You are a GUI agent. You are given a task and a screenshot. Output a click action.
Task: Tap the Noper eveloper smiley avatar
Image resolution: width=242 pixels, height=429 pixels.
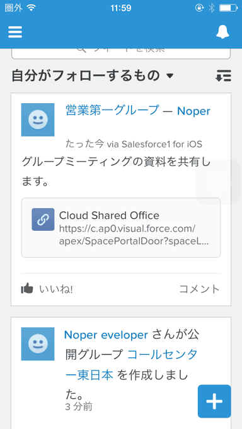(x=38, y=343)
